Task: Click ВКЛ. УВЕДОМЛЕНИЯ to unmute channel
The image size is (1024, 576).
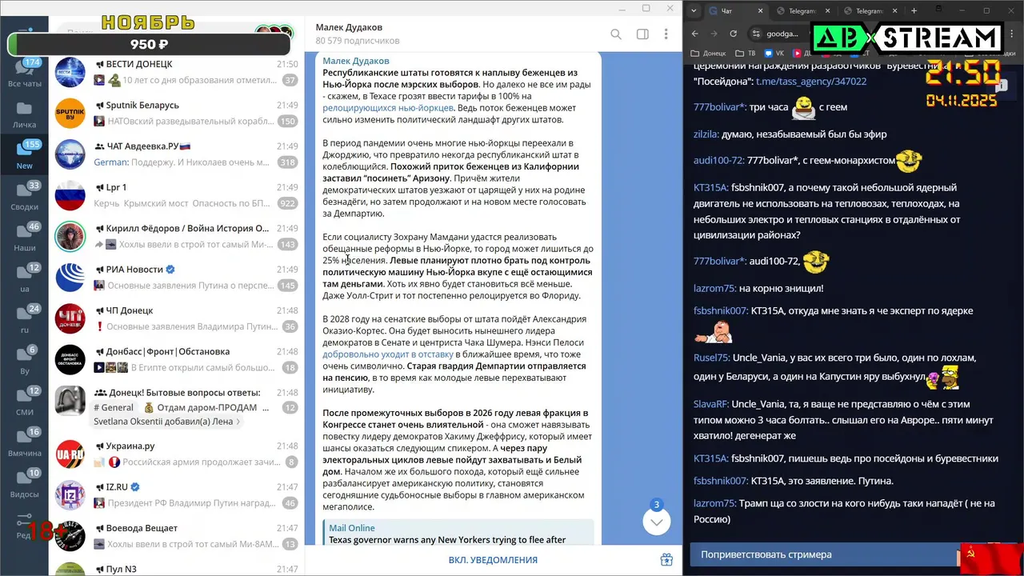Action: (493, 560)
